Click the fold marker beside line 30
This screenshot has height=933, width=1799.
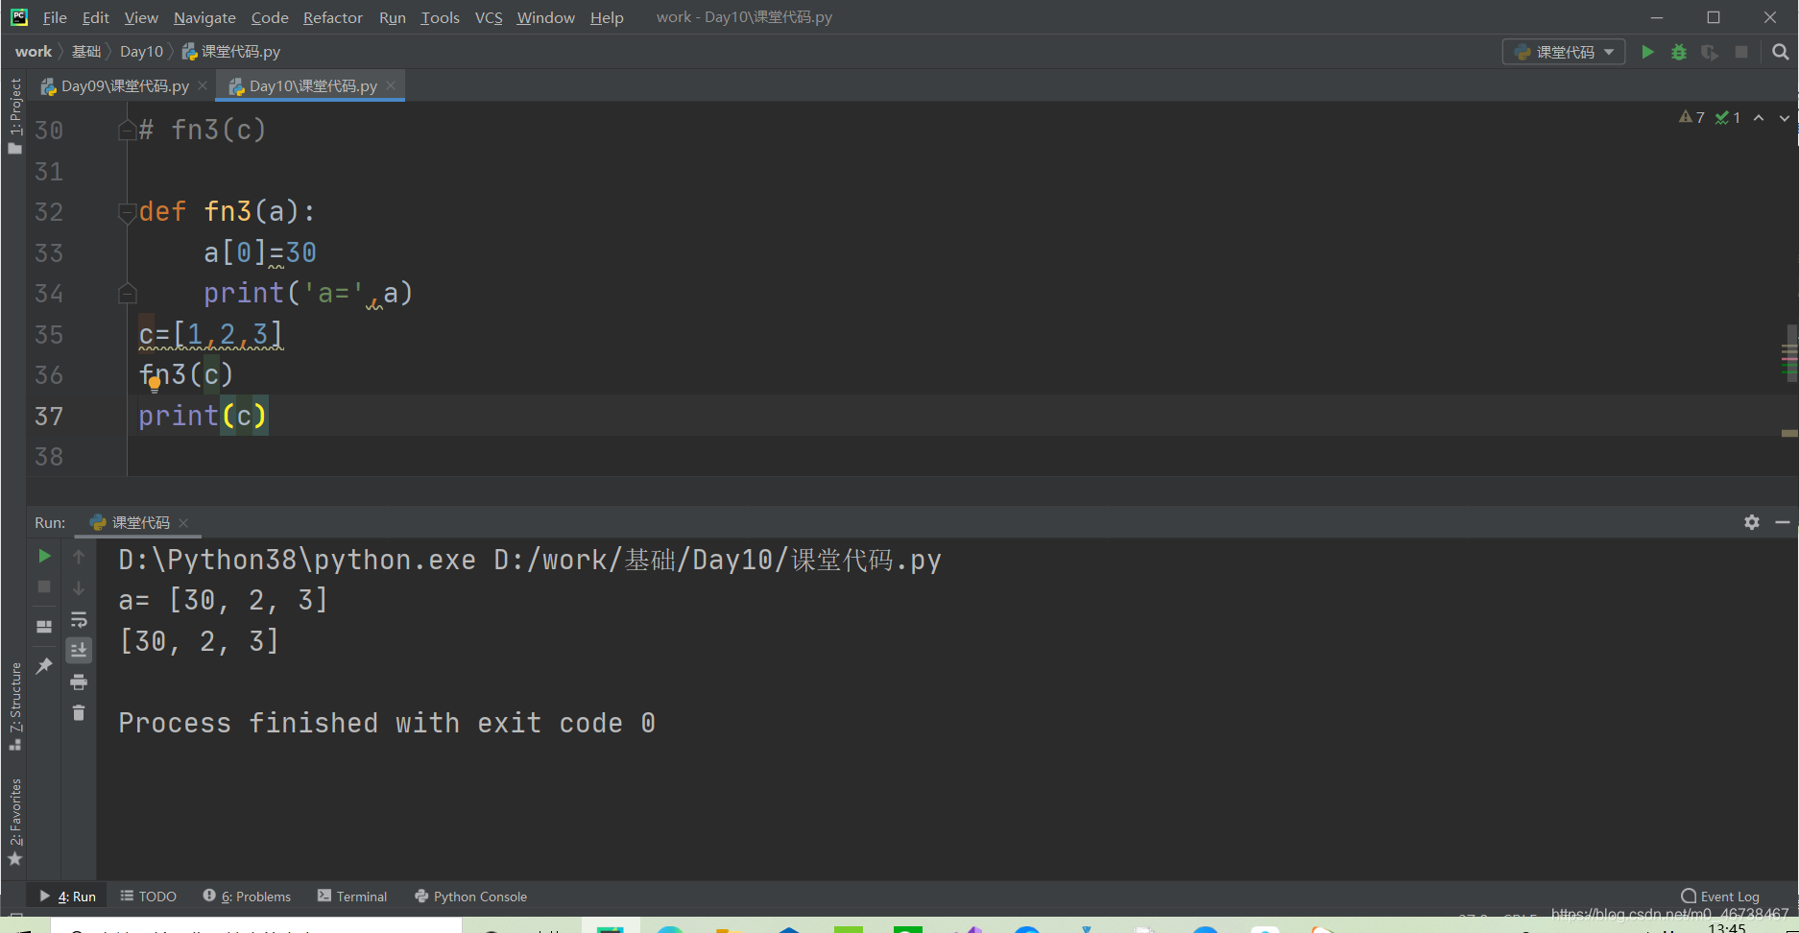(x=127, y=130)
